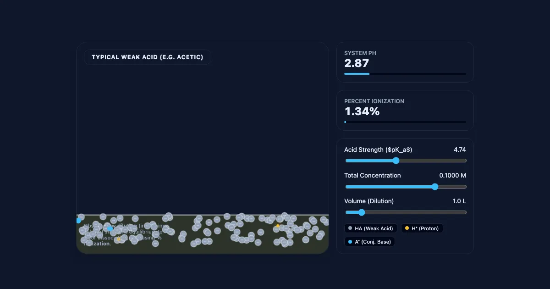Click the SYSTEM PH heading

click(360, 53)
